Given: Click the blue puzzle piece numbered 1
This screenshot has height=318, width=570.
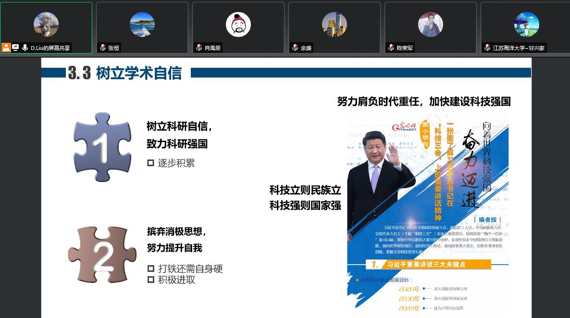Looking at the screenshot, I should [x=102, y=147].
